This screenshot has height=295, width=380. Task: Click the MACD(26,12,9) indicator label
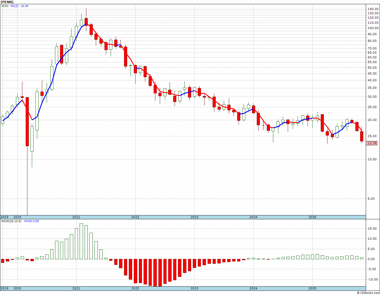coord(11,221)
